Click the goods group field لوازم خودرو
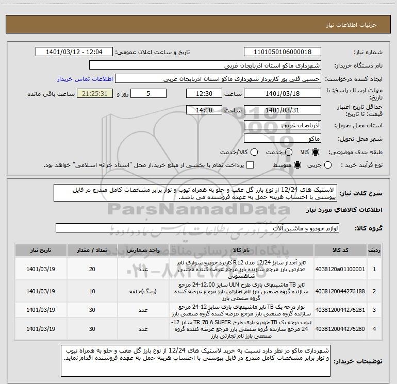This screenshot has width=397, height=384. [197, 228]
